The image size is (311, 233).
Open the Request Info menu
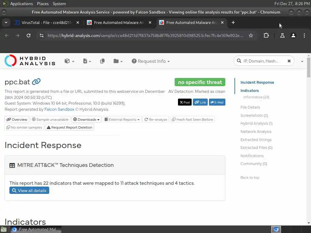151,61
